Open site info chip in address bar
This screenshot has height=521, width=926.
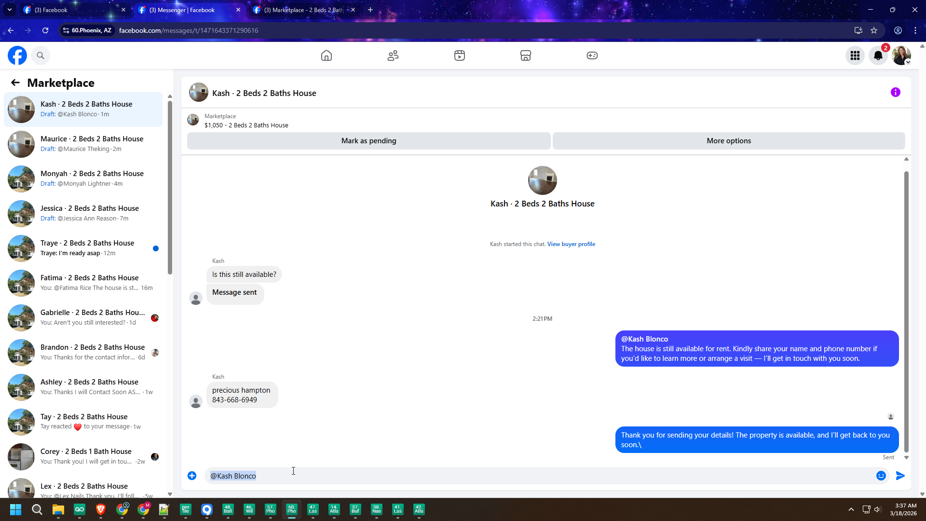87,30
